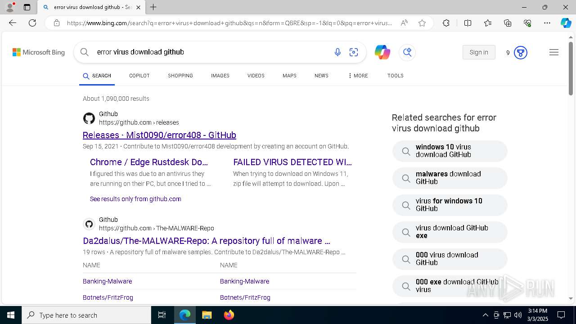The width and height of the screenshot is (576, 324).
Task: Open the colorful Copilot icon beside search box
Action: click(x=382, y=52)
